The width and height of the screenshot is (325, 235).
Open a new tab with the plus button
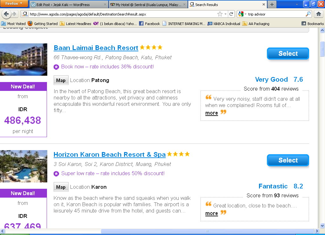tap(272, 4)
